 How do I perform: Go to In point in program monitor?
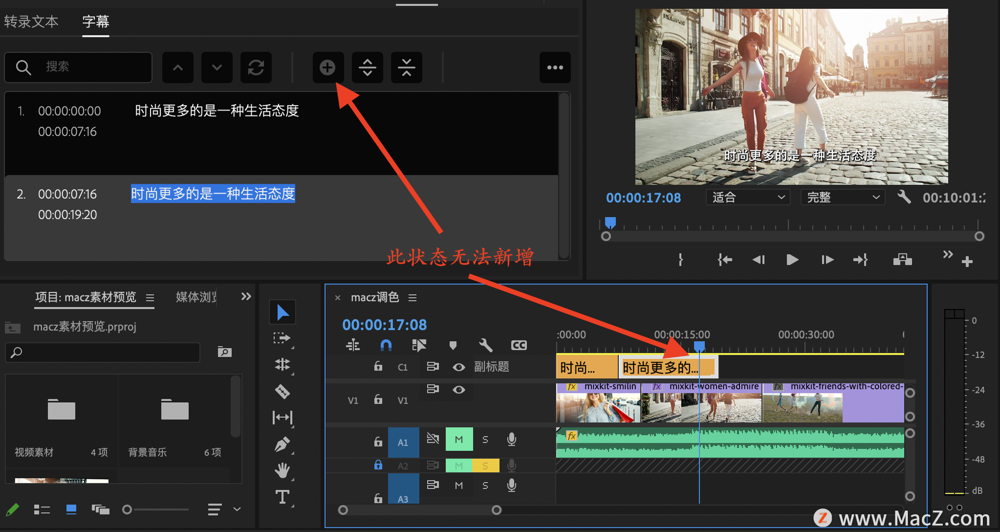tap(724, 259)
